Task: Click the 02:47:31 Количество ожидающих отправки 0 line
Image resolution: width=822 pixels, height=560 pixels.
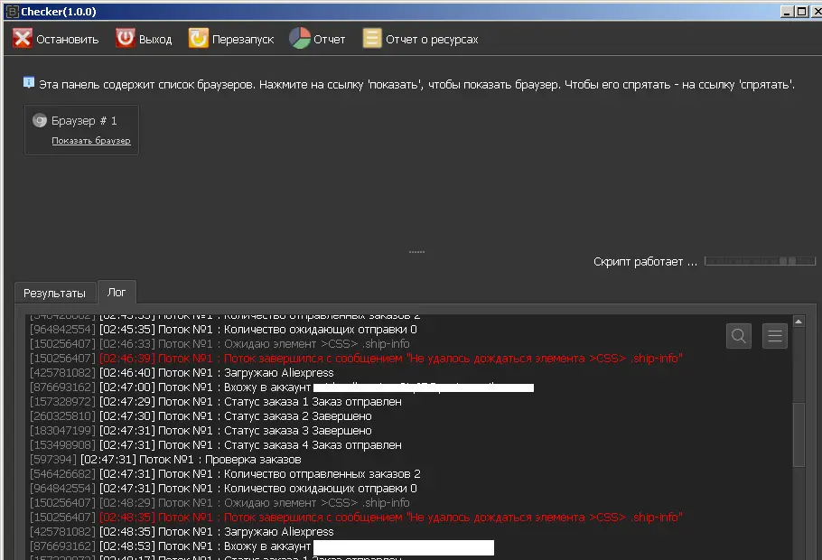Action: coord(223,488)
